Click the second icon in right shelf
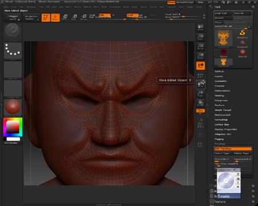Viewport: 258px width, 206px height. 201,37
